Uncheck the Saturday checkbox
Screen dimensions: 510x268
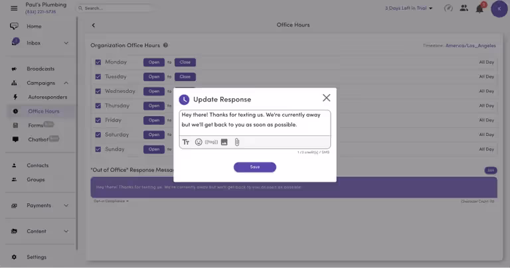(x=98, y=135)
